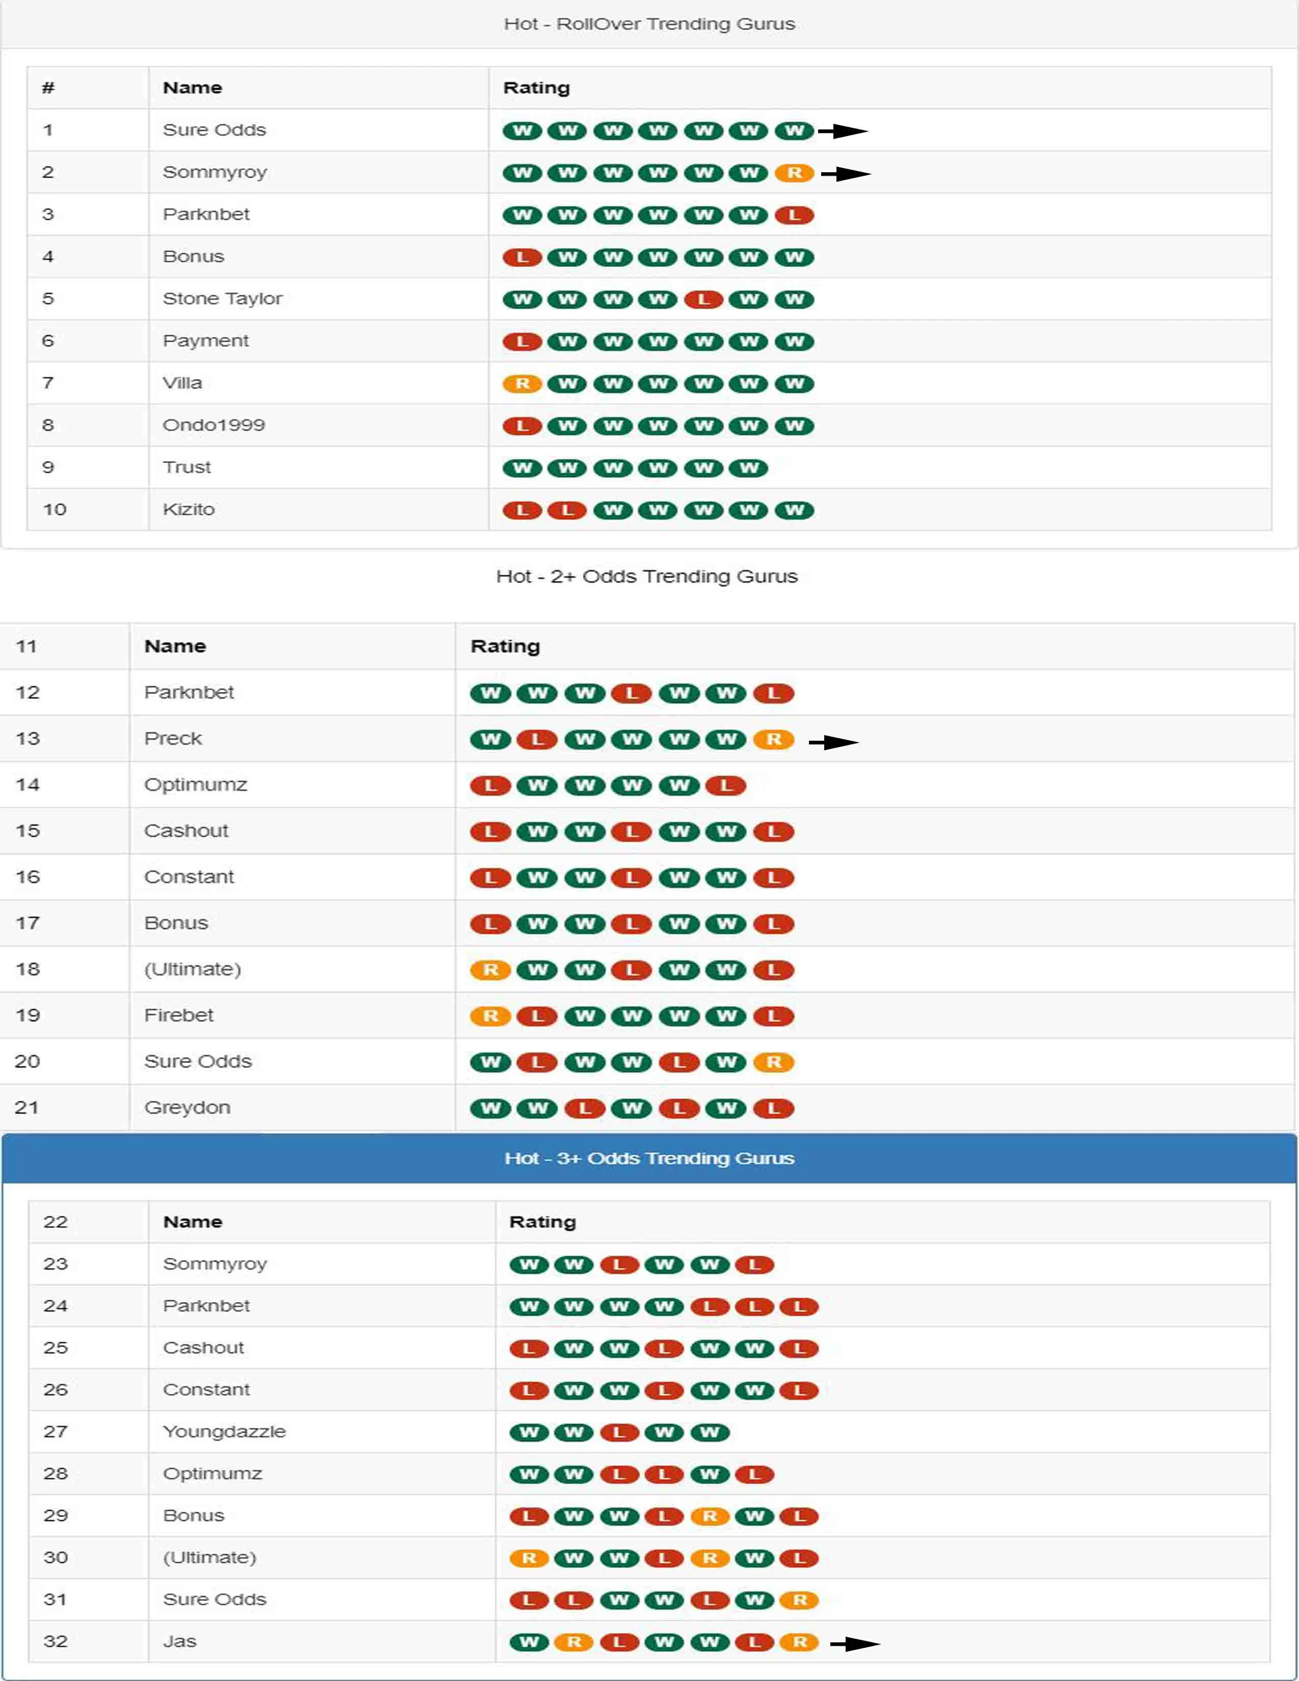
Task: Click the orange R badge in Preck's row
Action: click(773, 740)
